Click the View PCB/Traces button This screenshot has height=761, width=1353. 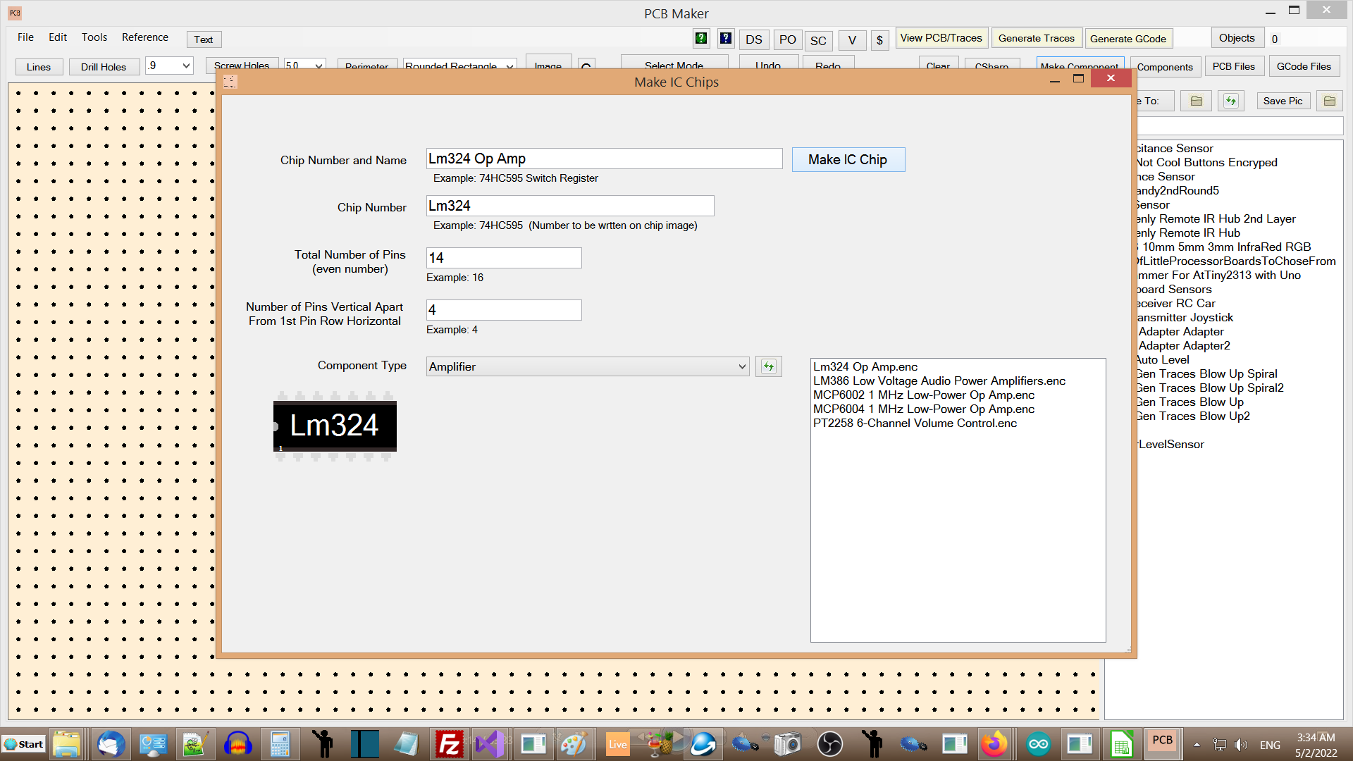941,38
